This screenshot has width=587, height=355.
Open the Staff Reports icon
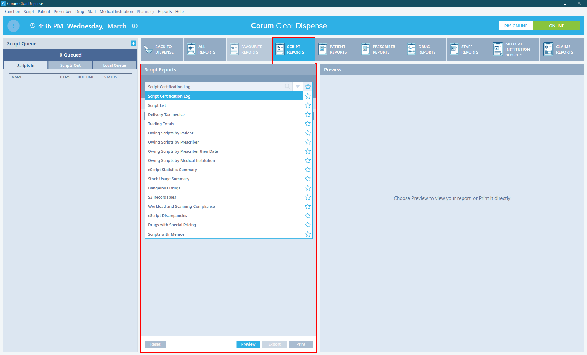[x=454, y=49]
